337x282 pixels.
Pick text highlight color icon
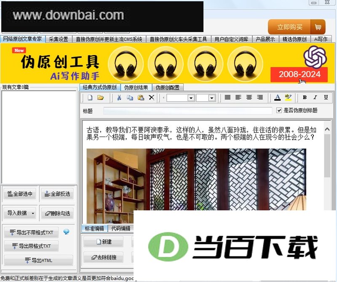(288, 98)
